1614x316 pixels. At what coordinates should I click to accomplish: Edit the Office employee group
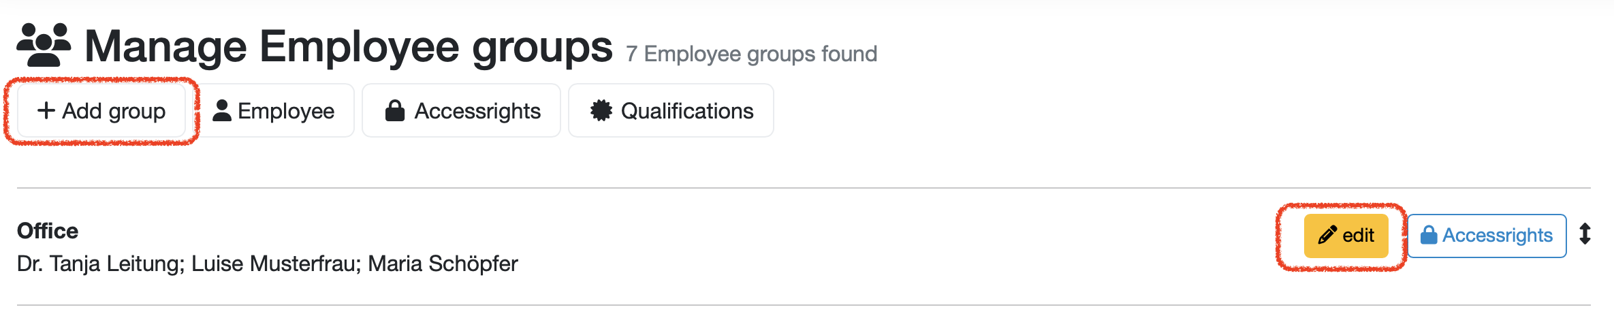click(x=1346, y=236)
